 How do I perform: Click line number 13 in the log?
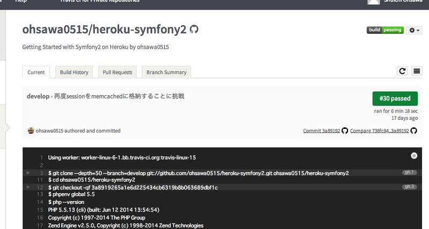[40, 194]
